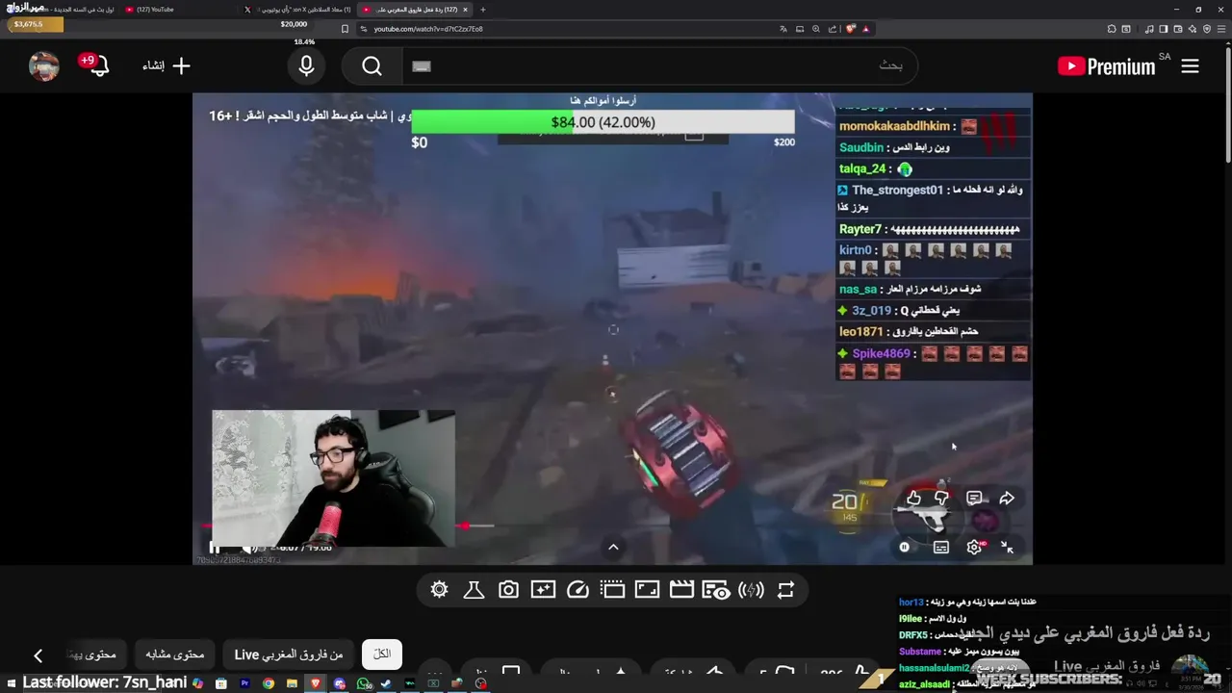Click chat username Saudbin
Screen dimensions: 1232x693
[x=861, y=147]
